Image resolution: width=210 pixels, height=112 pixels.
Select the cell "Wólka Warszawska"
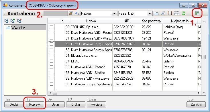180,56
